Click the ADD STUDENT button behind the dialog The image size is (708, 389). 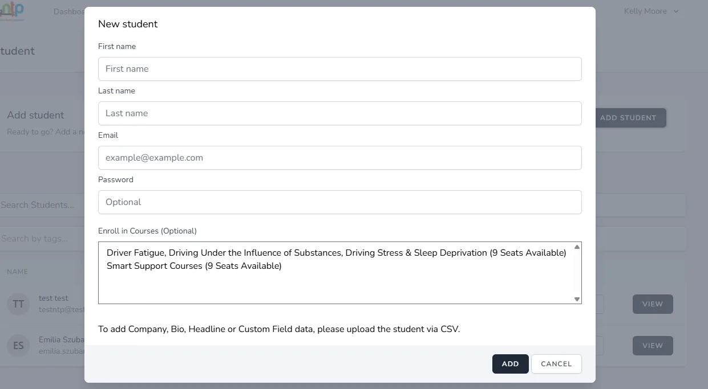tap(630, 118)
